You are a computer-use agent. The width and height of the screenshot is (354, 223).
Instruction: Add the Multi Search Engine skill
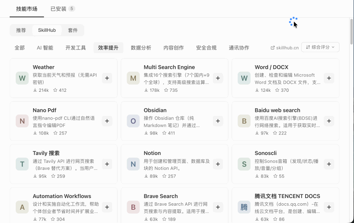(x=218, y=78)
